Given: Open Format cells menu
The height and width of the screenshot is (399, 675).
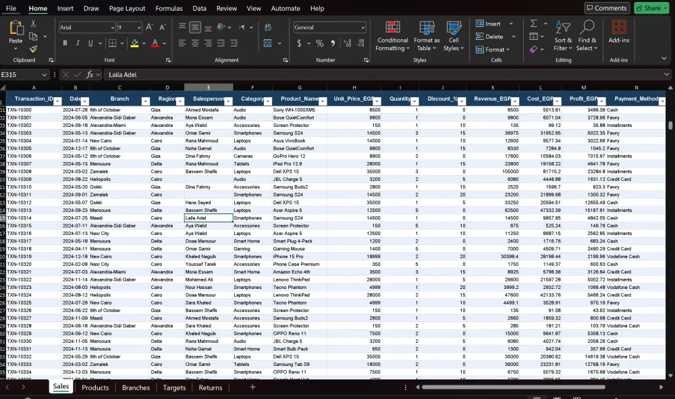Looking at the screenshot, I should point(493,49).
